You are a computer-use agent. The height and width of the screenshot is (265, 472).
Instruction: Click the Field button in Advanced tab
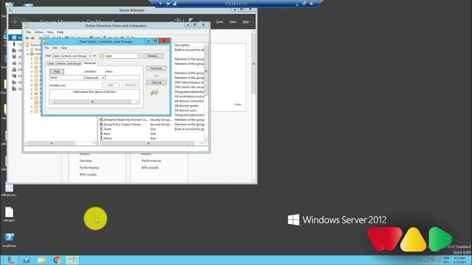(57, 71)
